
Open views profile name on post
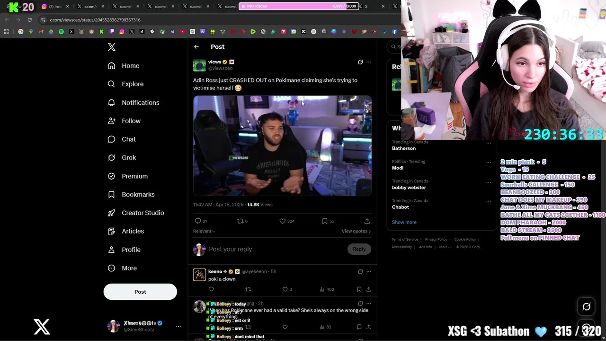(214, 62)
